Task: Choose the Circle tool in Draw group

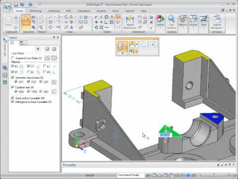Action: point(51,27)
